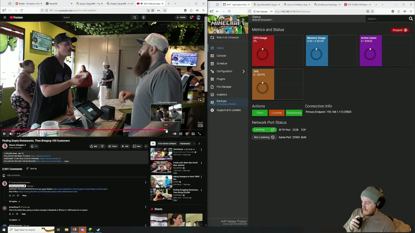Open more actions ellipsis beside Save
This screenshot has width=415, height=233.
click(146, 146)
